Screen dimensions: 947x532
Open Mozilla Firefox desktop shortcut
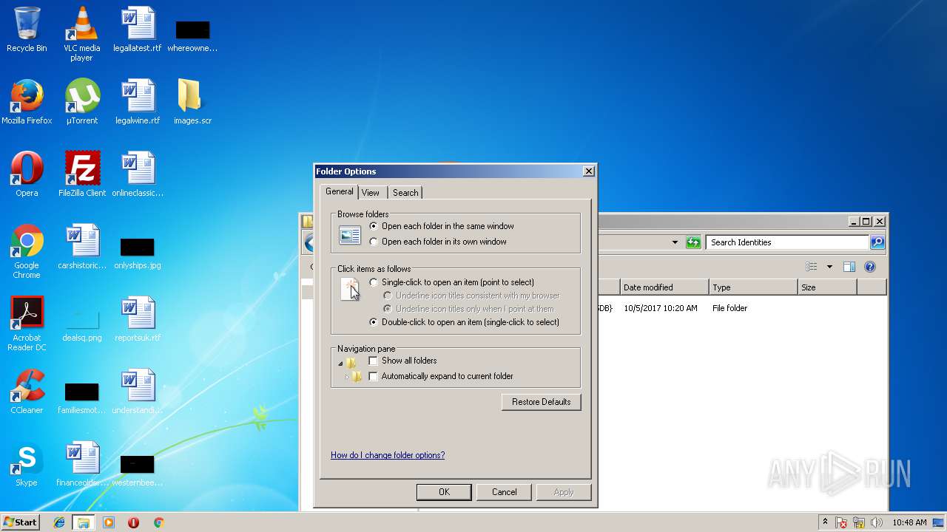(27, 102)
